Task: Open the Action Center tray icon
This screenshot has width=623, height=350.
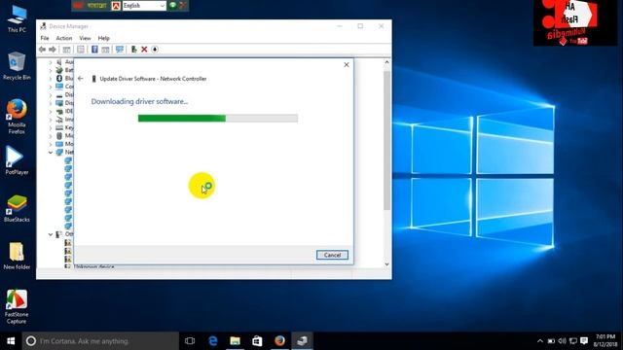Action: pos(584,341)
